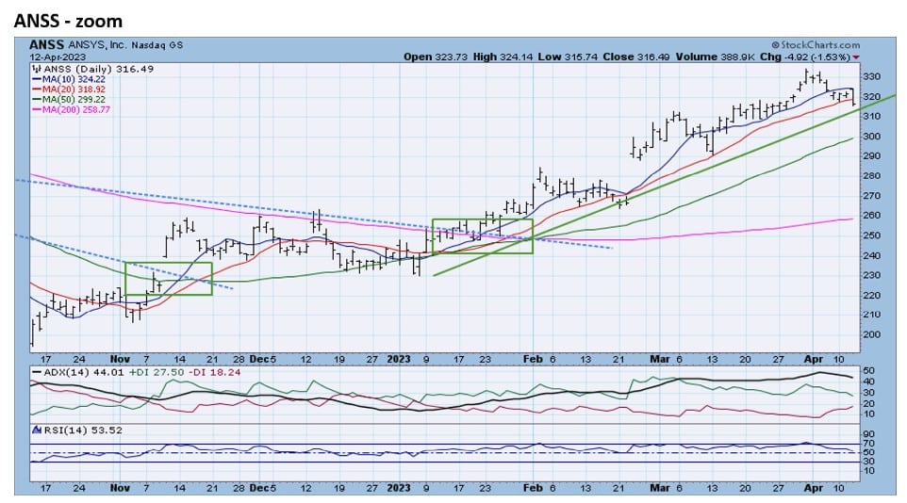
Task: Click the 200 price axis label
Action: 872,334
